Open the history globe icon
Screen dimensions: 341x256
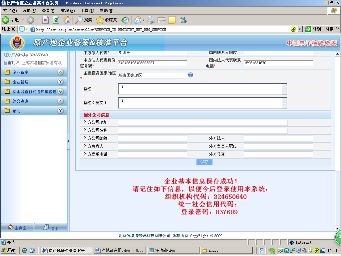[125, 20]
